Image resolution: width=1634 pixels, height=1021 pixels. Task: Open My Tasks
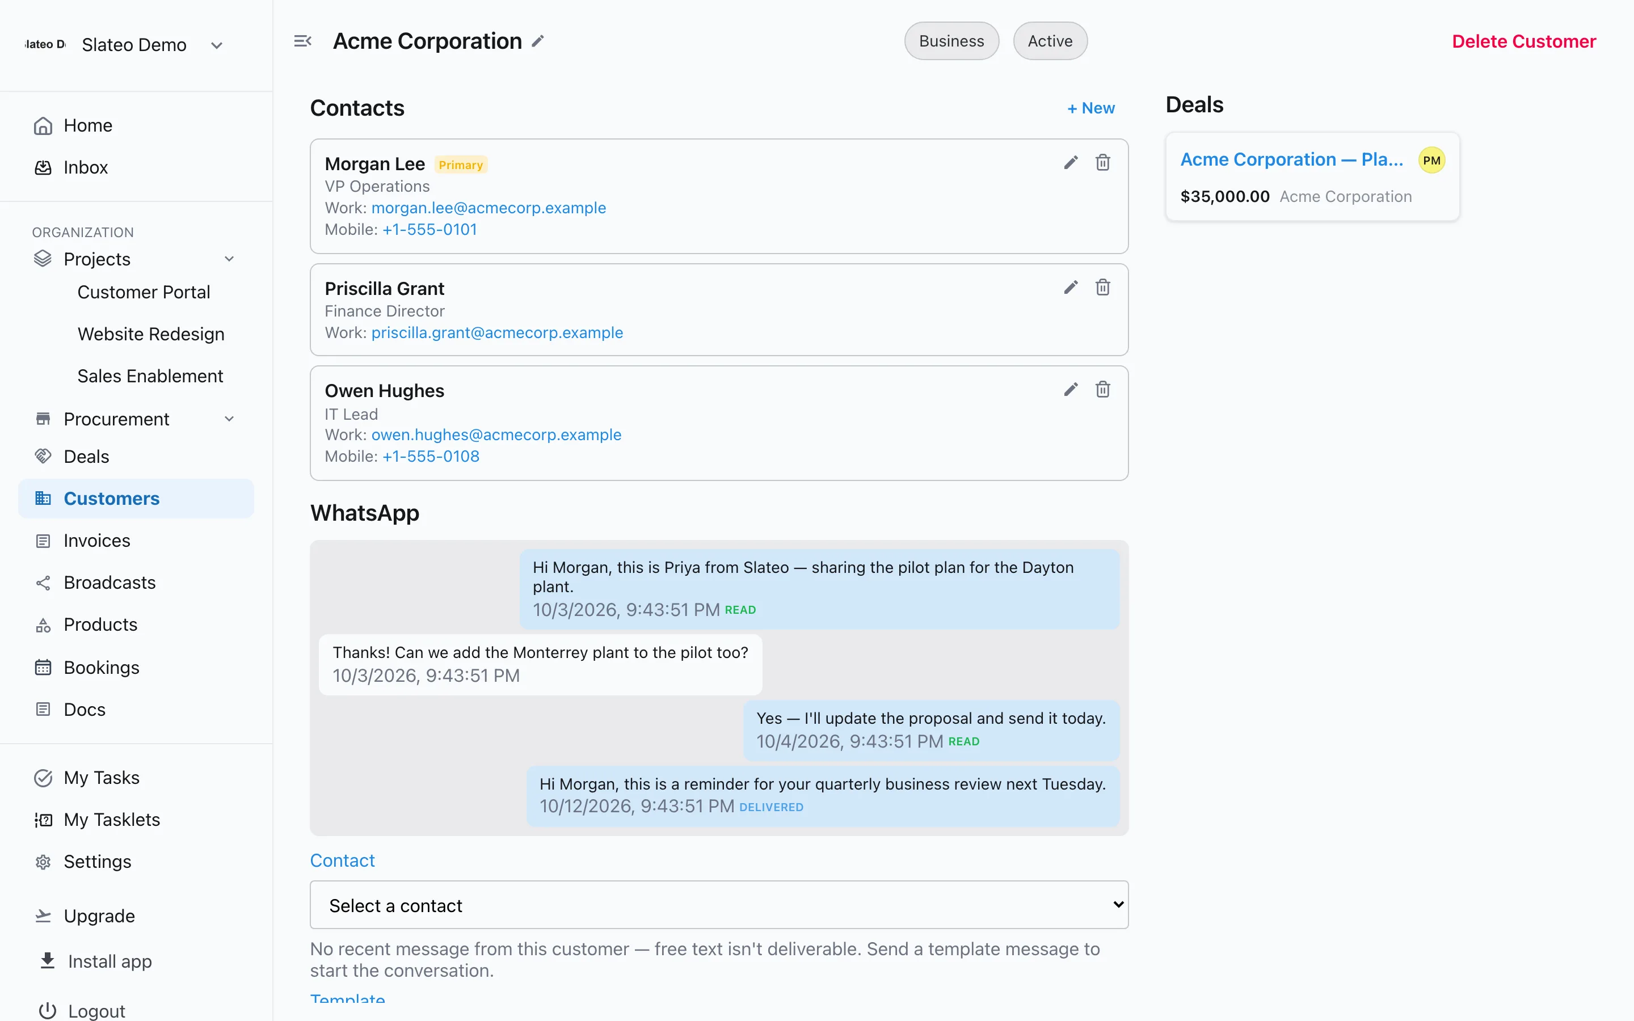pos(136,778)
